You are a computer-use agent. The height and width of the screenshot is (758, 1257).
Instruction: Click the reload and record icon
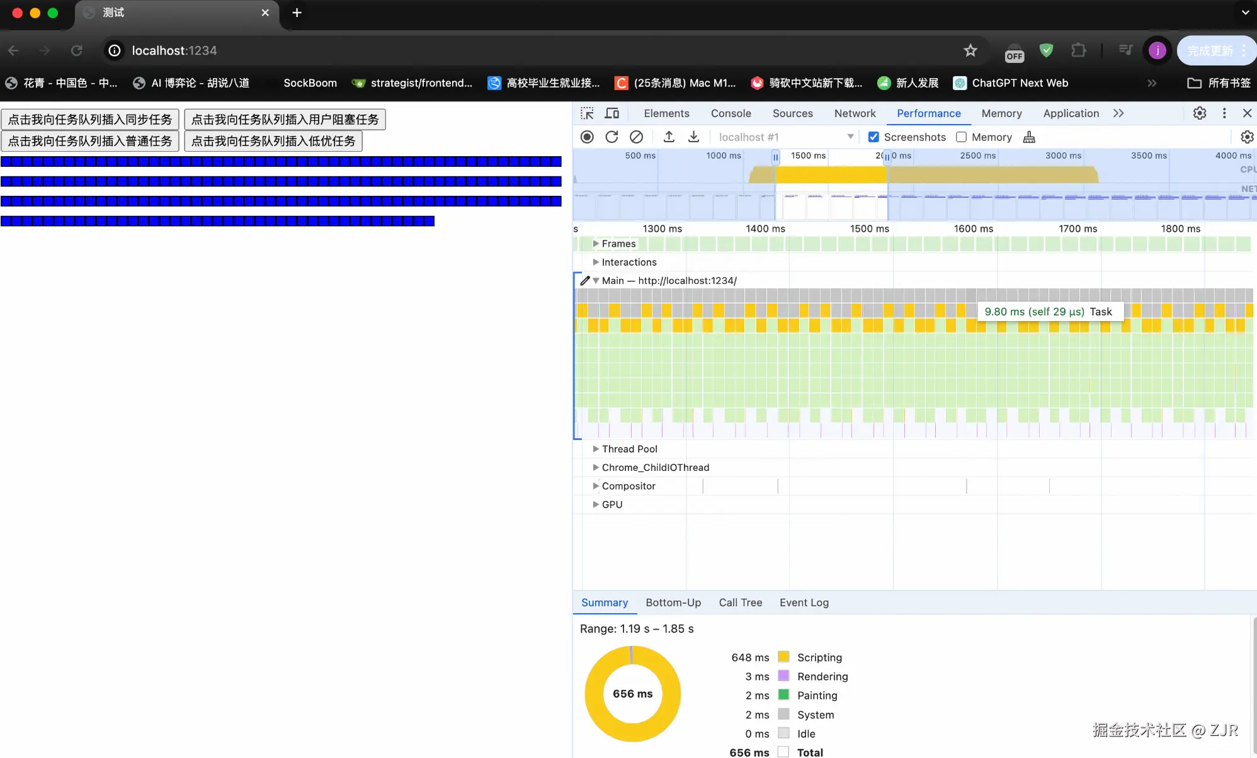click(611, 137)
